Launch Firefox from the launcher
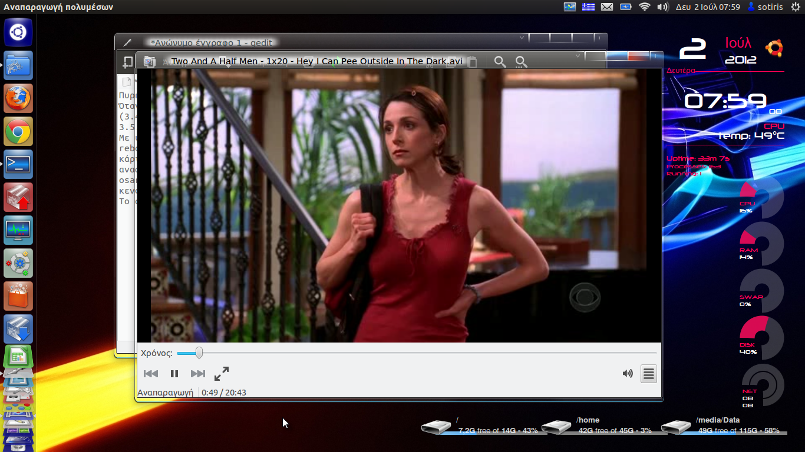 pyautogui.click(x=18, y=98)
